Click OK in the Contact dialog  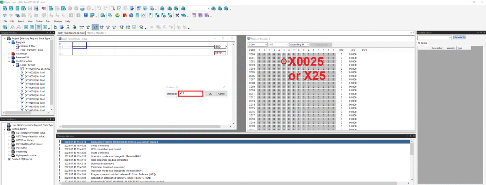[210, 94]
